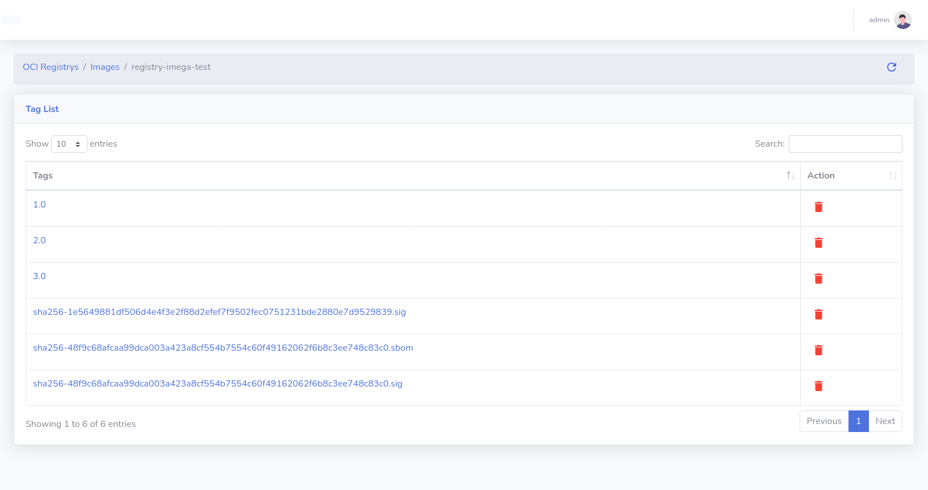928x490 pixels.
Task: Open the 1.0 tag link
Action: point(39,205)
